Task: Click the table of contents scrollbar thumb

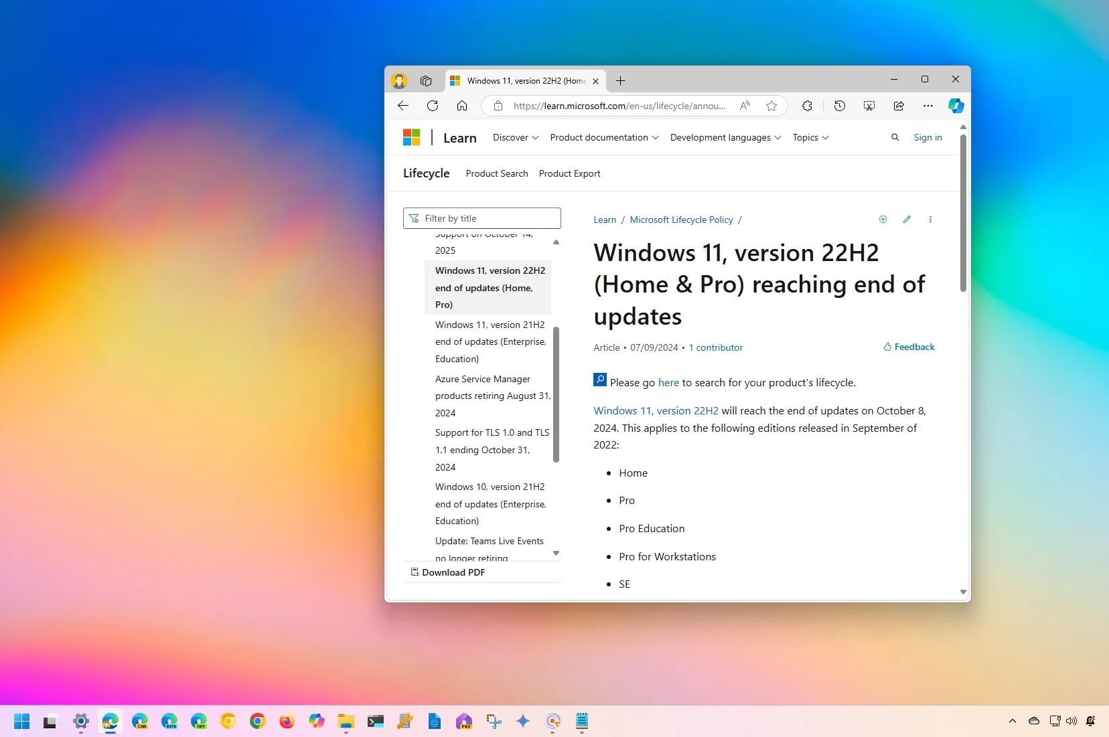Action: 556,394
